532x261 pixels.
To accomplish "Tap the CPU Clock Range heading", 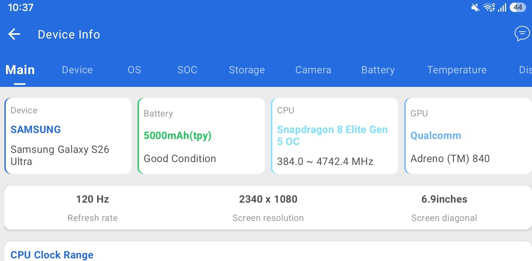I will pyautogui.click(x=52, y=255).
